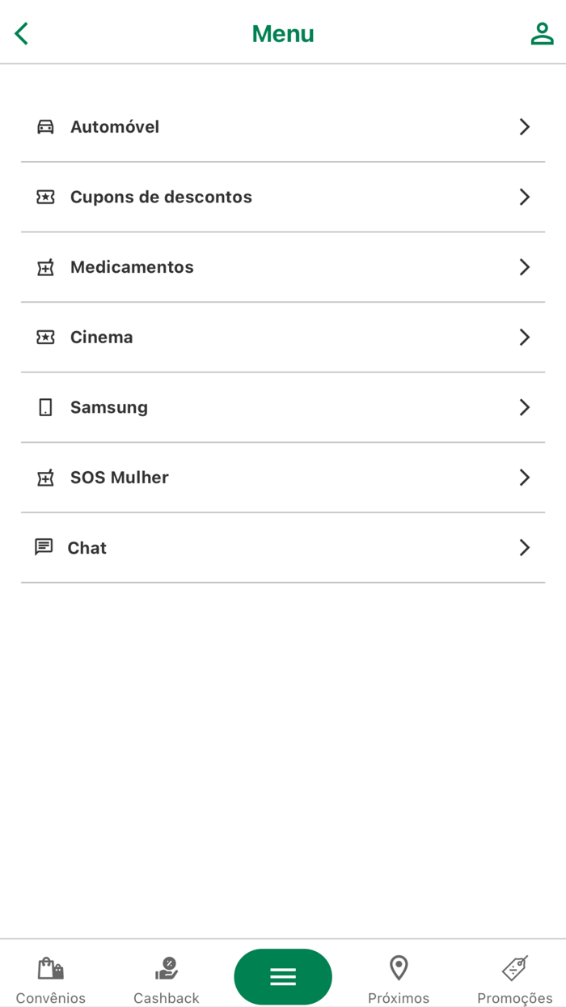
Task: Tap the back arrow
Action: (x=20, y=33)
